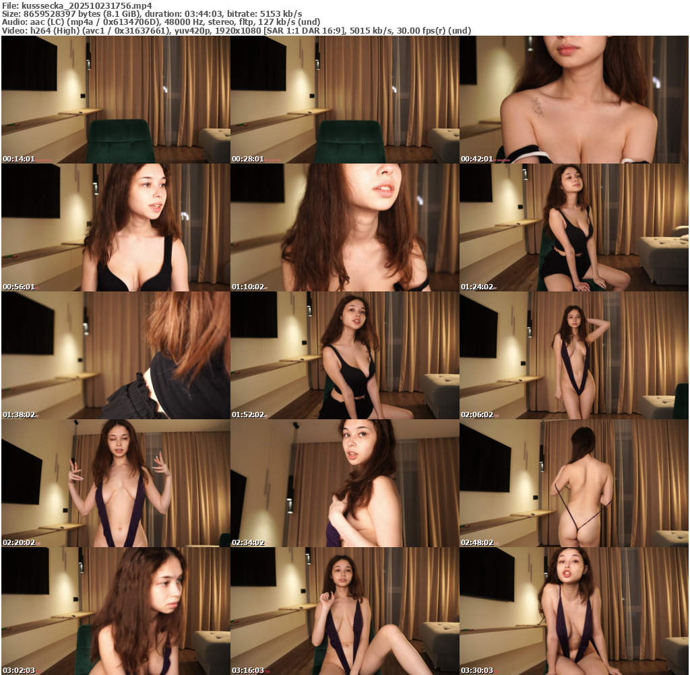Click the thumbnail at 02:06:02

click(x=573, y=355)
